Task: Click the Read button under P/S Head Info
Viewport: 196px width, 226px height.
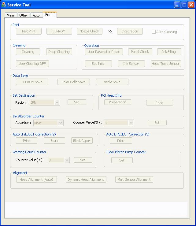Action: 159,103
